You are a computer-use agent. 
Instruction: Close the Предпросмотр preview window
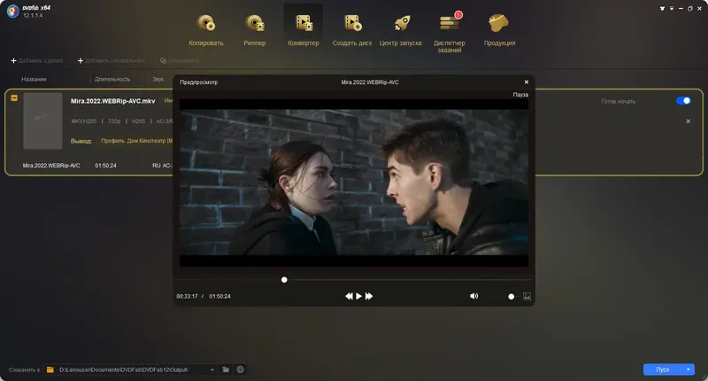click(x=527, y=82)
